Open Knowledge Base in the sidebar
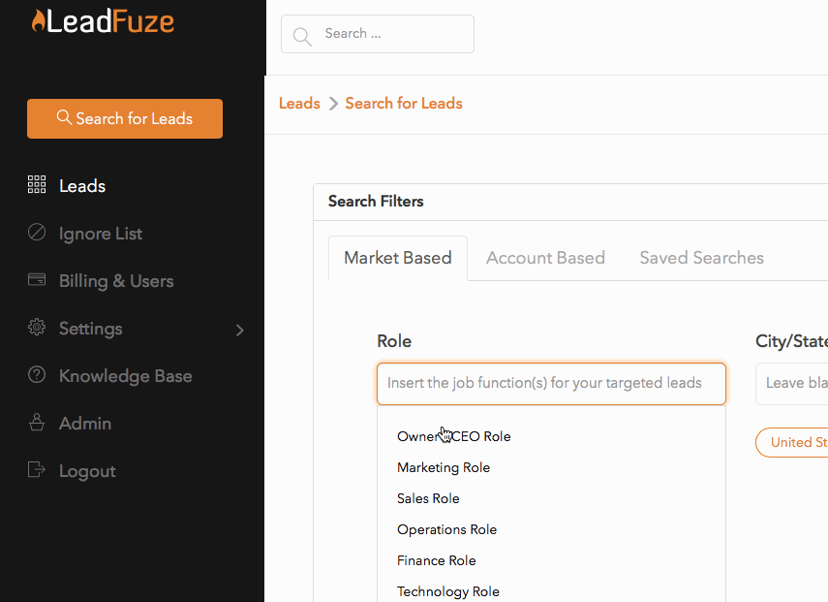 (x=125, y=376)
